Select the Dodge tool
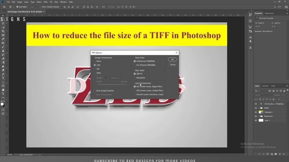 pyautogui.click(x=3, y=70)
